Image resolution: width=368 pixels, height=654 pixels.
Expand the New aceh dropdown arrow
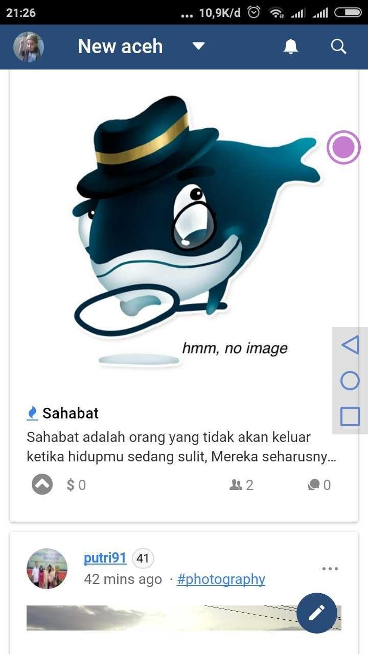tap(198, 46)
